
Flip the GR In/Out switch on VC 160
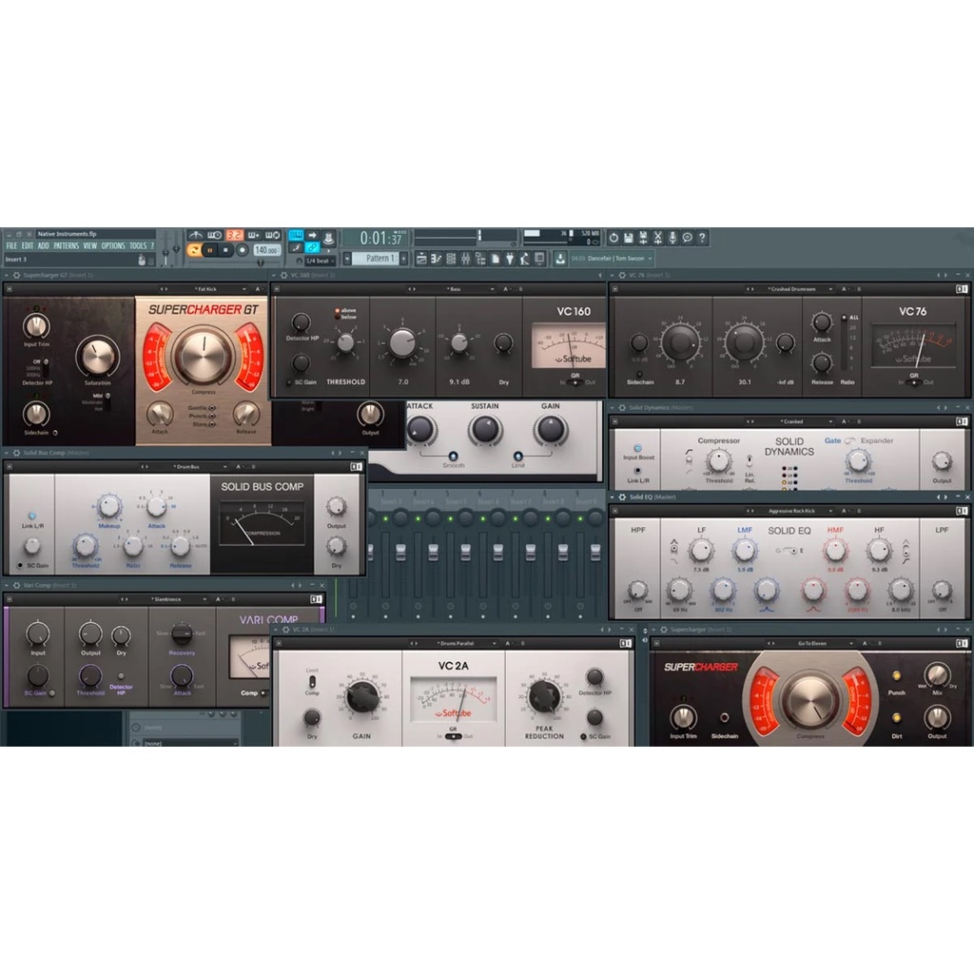[575, 382]
